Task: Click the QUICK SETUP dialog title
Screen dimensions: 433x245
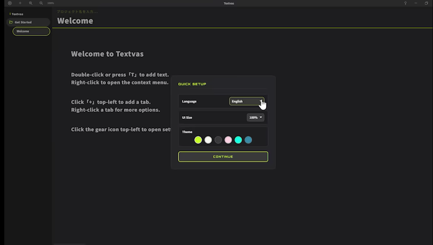Action: (192, 84)
